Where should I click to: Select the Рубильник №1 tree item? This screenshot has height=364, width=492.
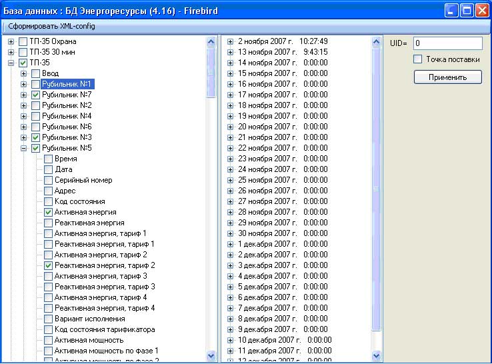point(67,84)
